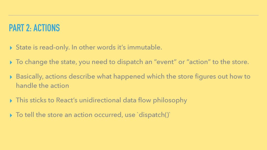Click the word 'unidirectional' in fourth bullet

coord(100,100)
